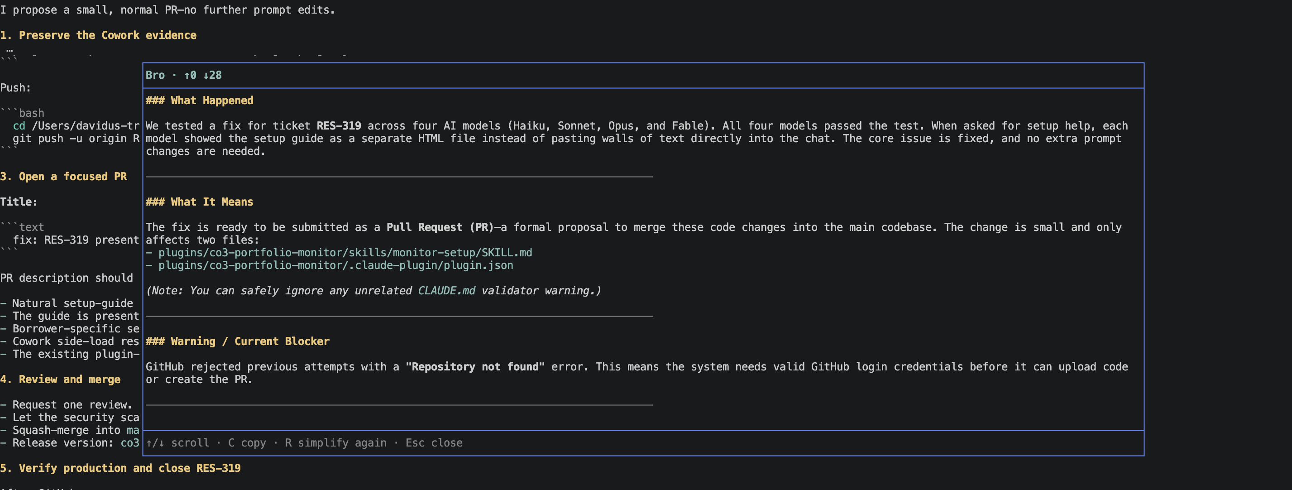Click the "- Let the security sca" bullet
Image resolution: width=1292 pixels, height=490 pixels.
tap(70, 417)
